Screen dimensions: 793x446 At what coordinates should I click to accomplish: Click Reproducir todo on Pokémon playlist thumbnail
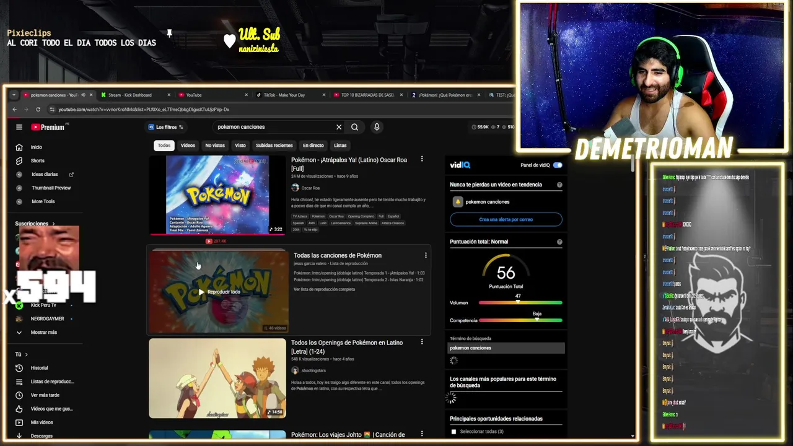coord(219,292)
